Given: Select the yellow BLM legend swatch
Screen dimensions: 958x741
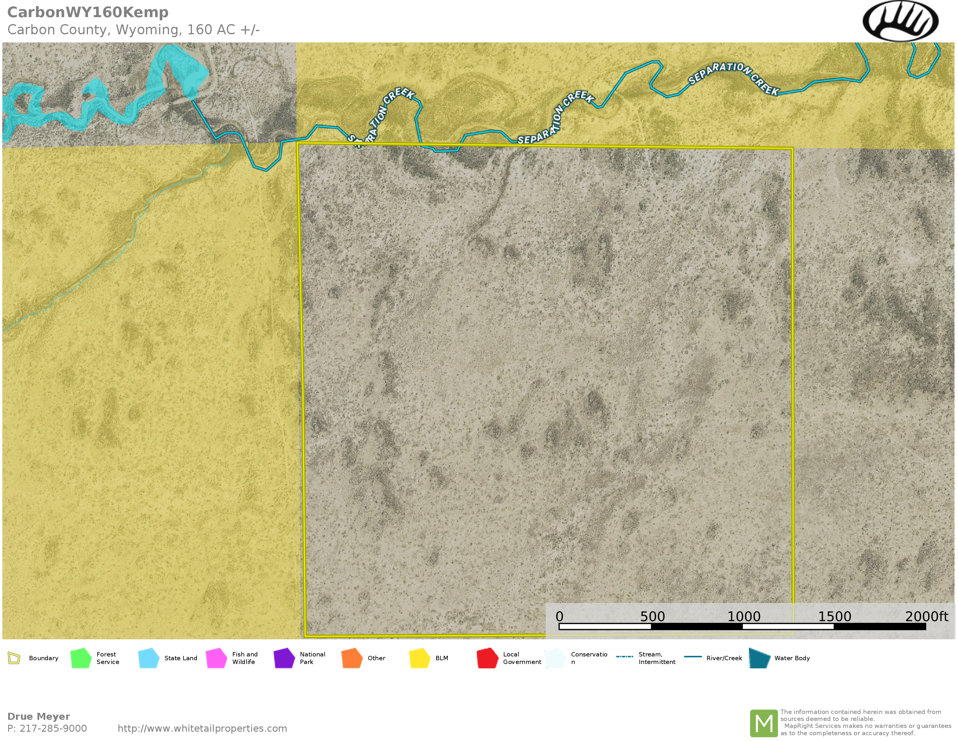Looking at the screenshot, I should pyautogui.click(x=419, y=658).
